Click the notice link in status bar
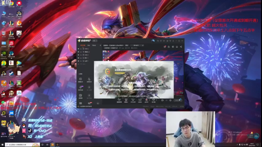 coord(85,106)
